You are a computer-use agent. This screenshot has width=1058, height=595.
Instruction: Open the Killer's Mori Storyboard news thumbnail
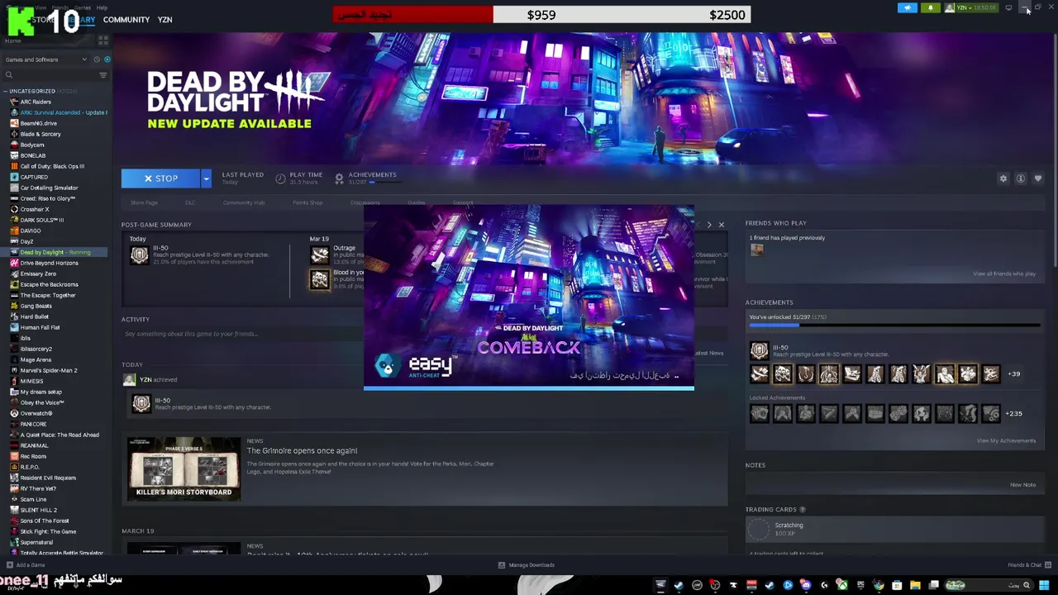click(x=183, y=469)
